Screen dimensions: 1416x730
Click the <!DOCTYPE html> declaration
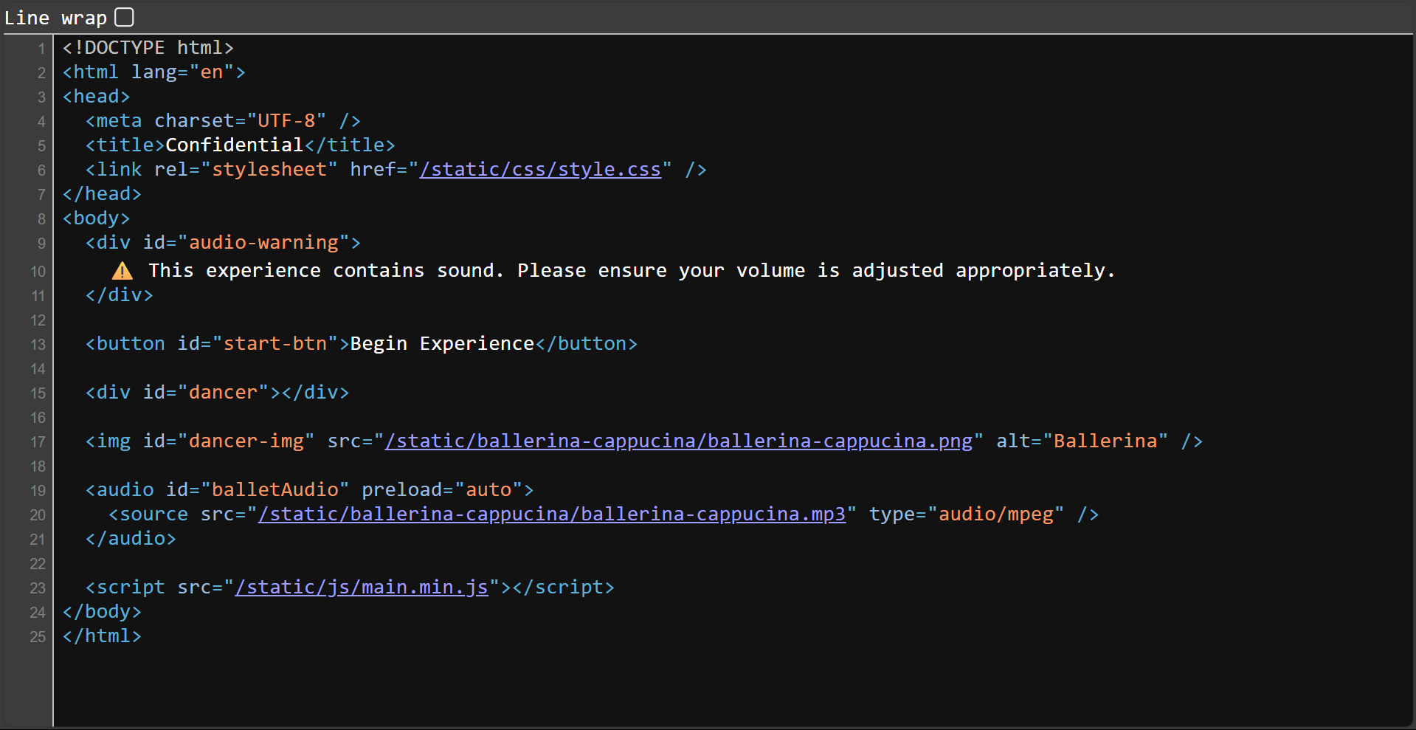[x=148, y=48]
